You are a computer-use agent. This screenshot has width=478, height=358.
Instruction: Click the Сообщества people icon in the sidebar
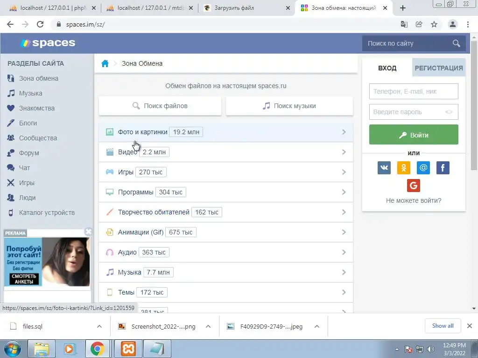(11, 138)
